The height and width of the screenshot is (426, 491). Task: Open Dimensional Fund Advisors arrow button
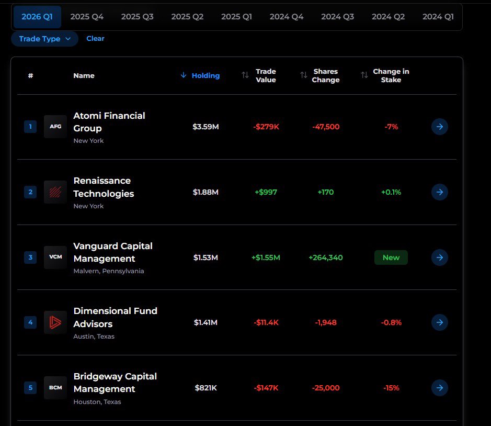tap(439, 322)
